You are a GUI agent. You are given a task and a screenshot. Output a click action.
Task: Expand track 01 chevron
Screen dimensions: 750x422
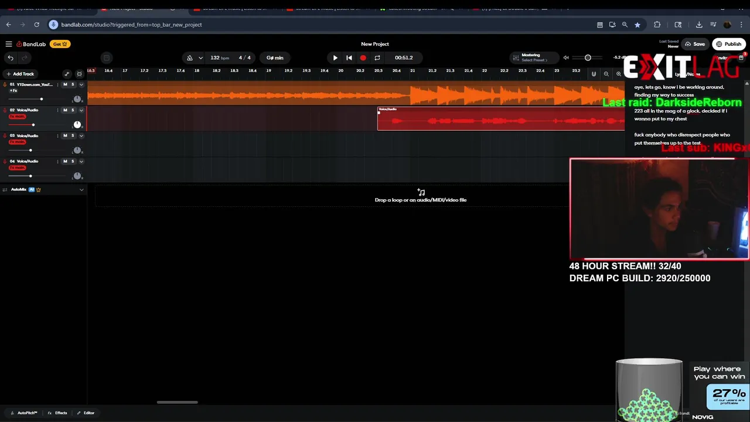click(x=81, y=84)
